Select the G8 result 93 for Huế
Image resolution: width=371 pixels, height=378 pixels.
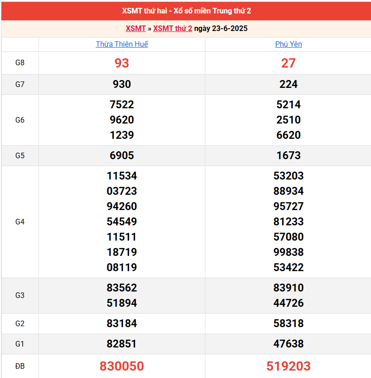coord(122,63)
